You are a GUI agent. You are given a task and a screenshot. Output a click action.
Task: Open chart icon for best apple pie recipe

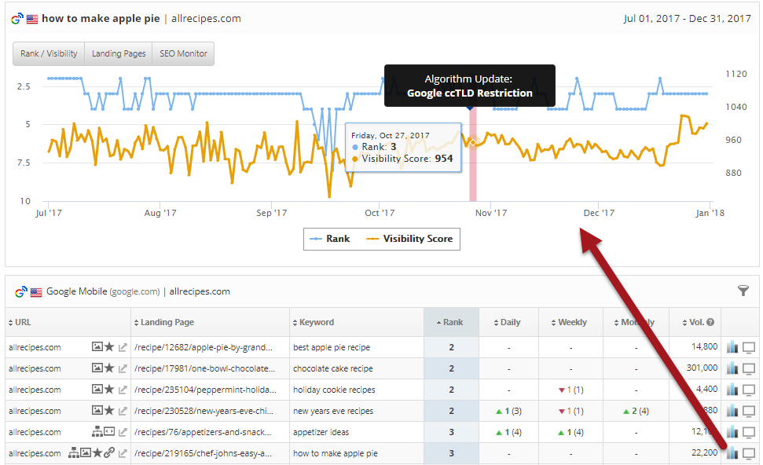click(732, 347)
